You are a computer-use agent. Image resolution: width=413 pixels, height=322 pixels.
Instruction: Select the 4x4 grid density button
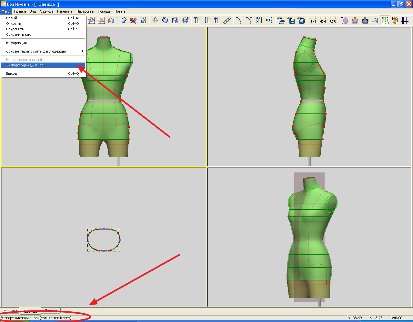(323, 20)
